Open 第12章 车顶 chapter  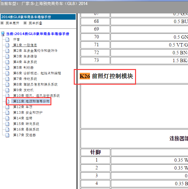(x=23, y=107)
